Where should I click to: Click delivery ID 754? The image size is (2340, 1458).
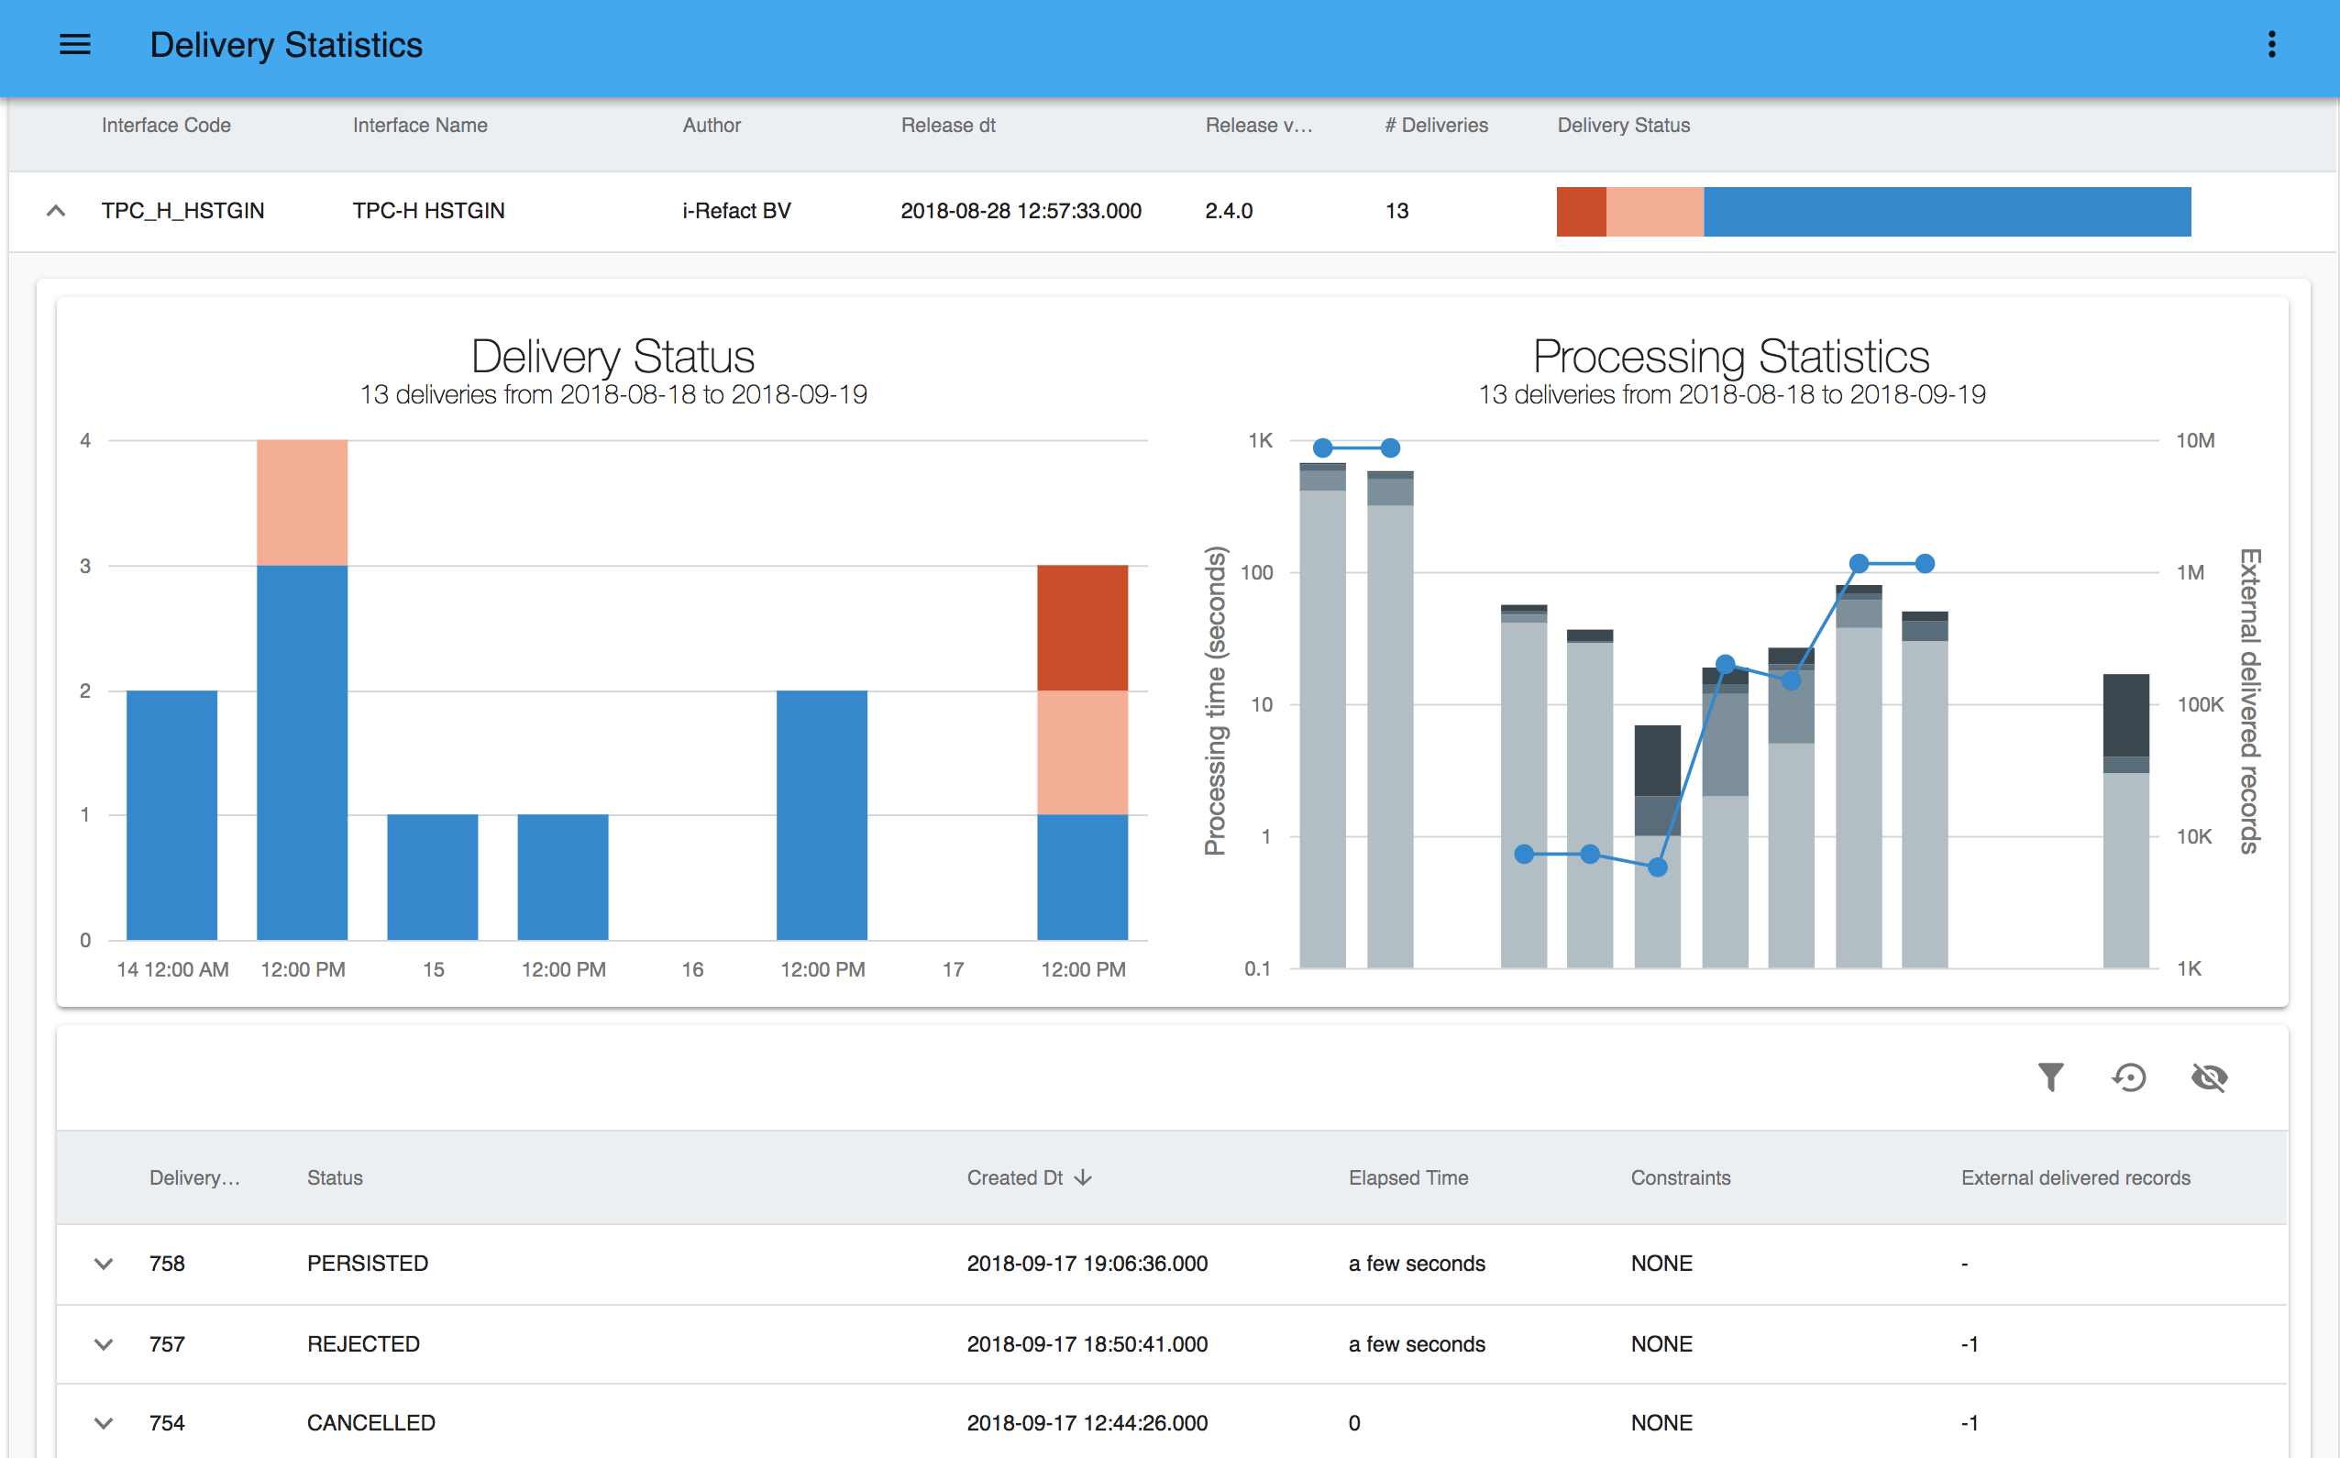(x=167, y=1423)
